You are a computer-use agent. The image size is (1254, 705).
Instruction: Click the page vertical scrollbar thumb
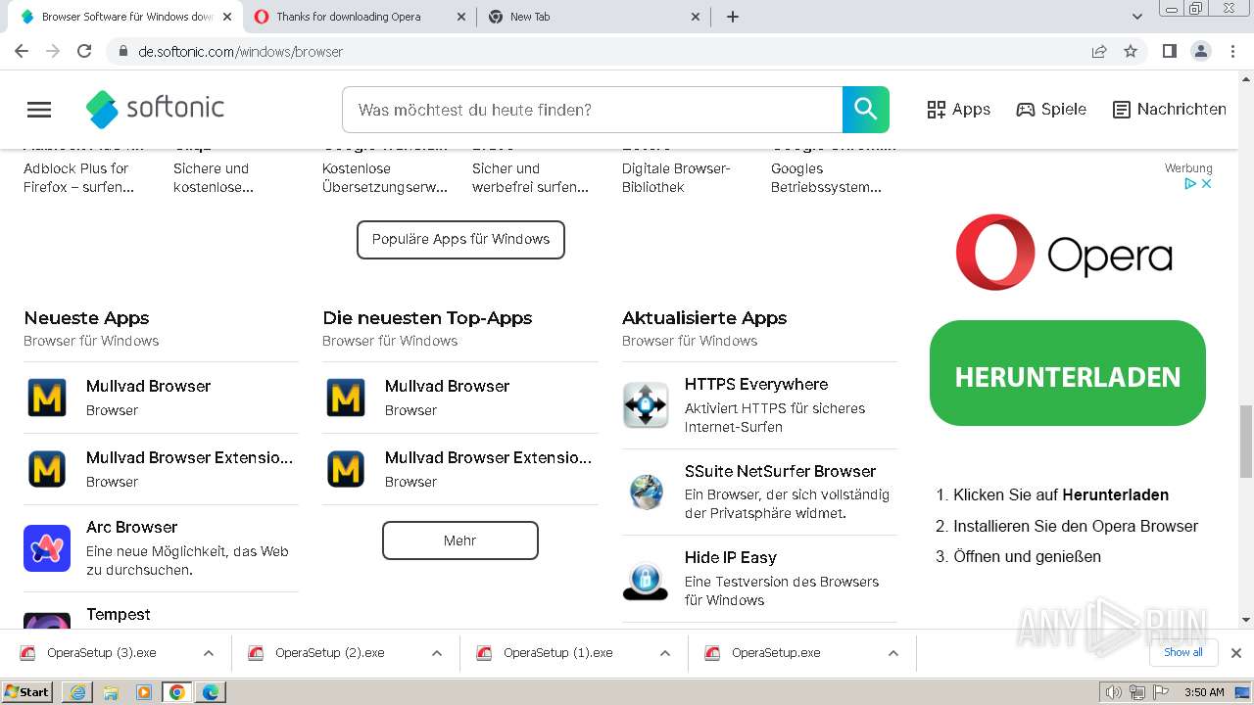(x=1246, y=441)
